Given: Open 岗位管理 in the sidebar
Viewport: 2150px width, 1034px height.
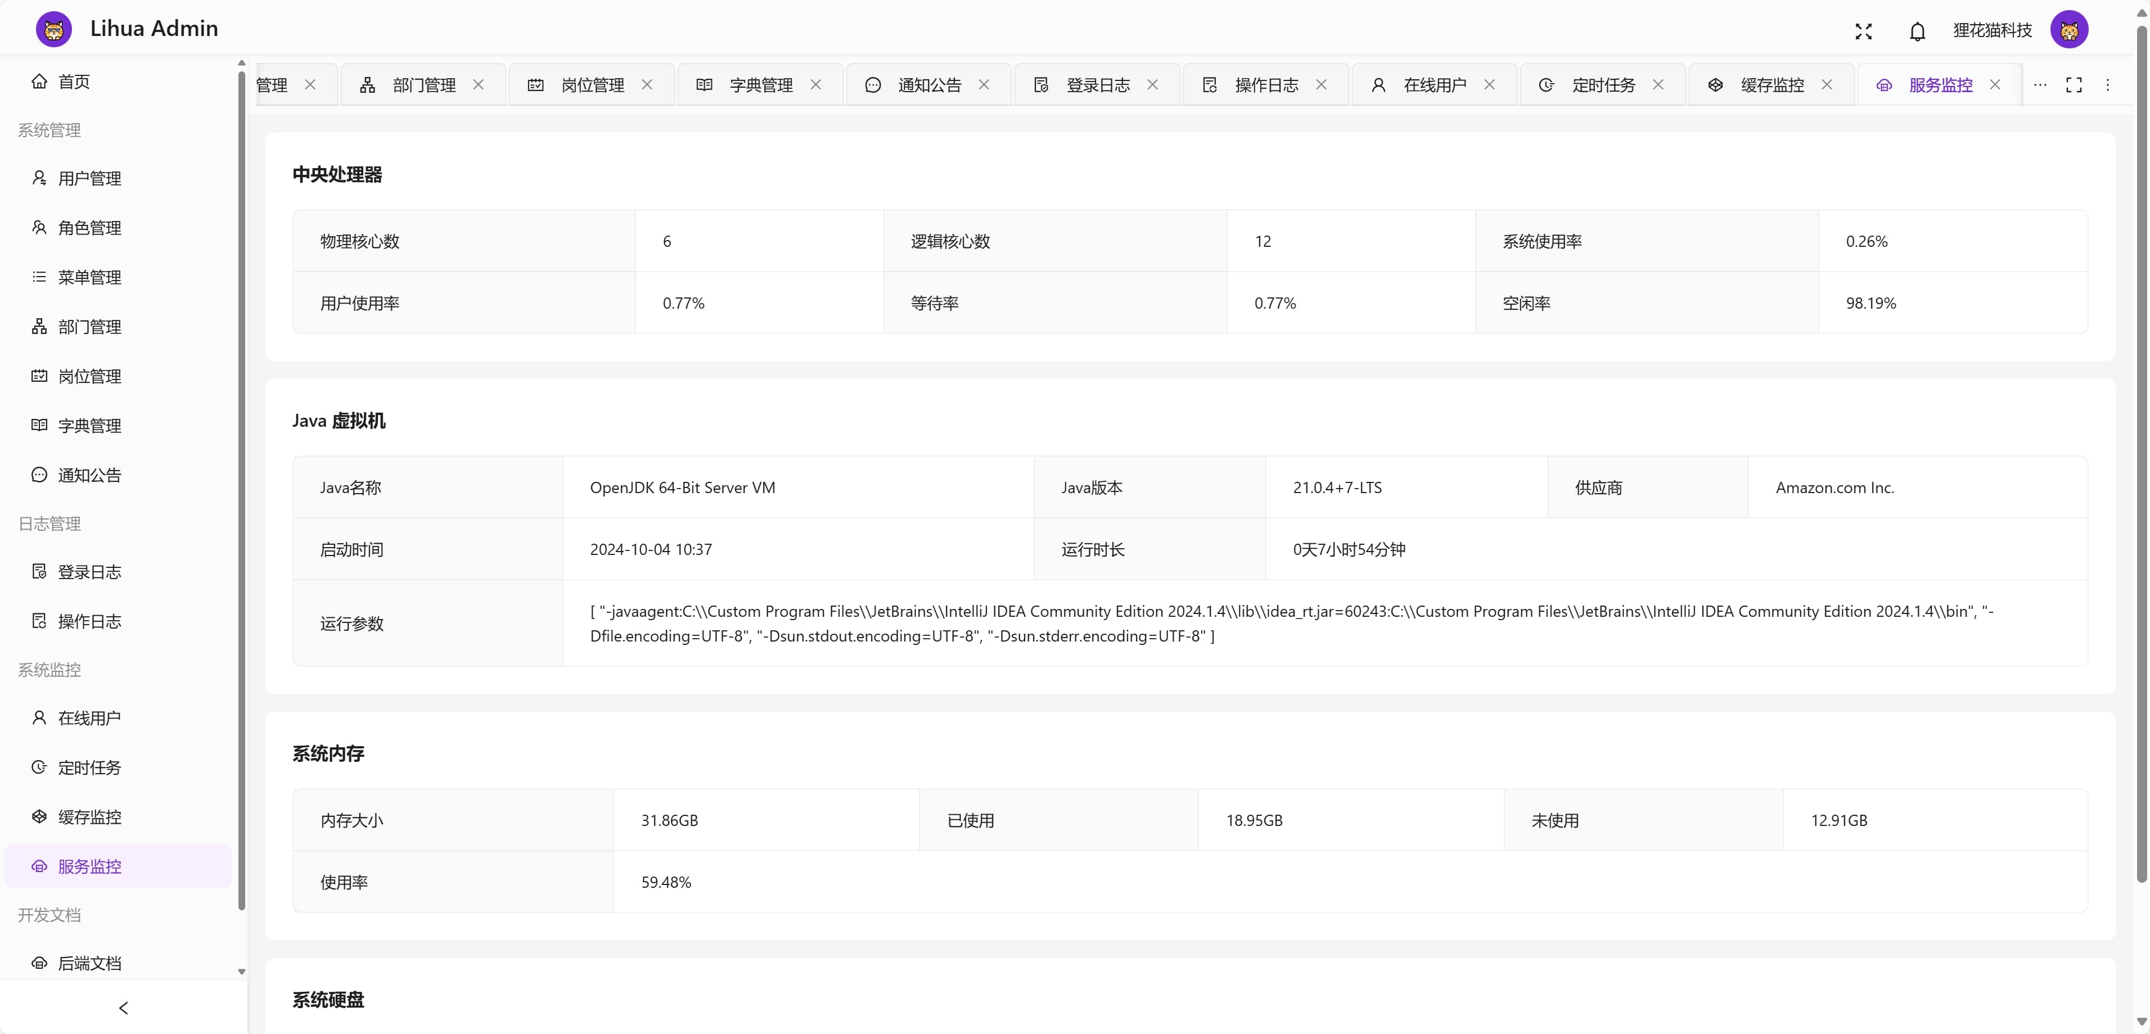Looking at the screenshot, I should [119, 376].
